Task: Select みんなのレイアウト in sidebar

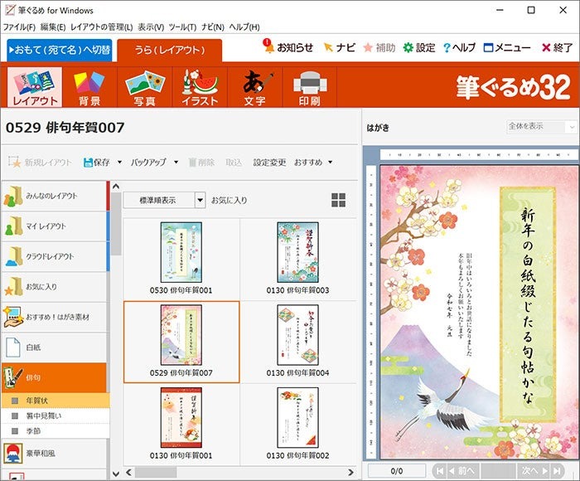Action: 54,196
